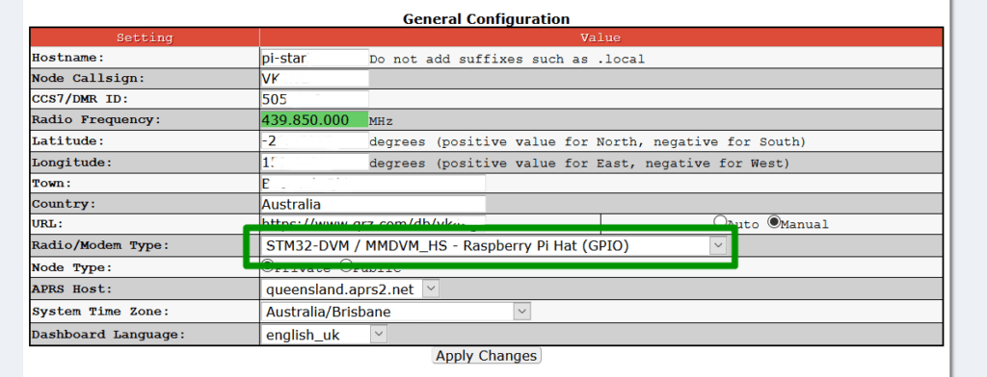Select the Manual URL radio button
The width and height of the screenshot is (987, 377).
point(773,222)
